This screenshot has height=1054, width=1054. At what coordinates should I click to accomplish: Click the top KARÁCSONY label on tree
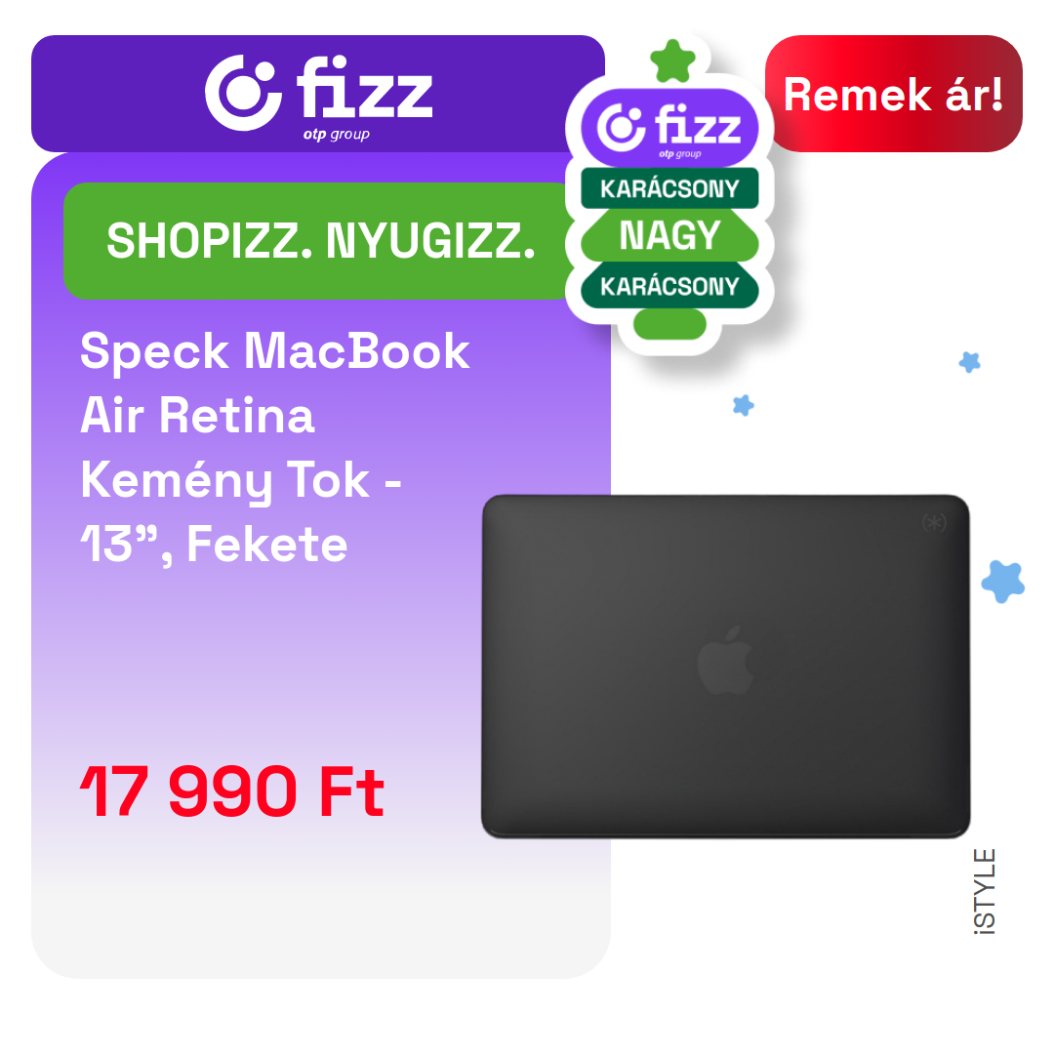click(669, 188)
